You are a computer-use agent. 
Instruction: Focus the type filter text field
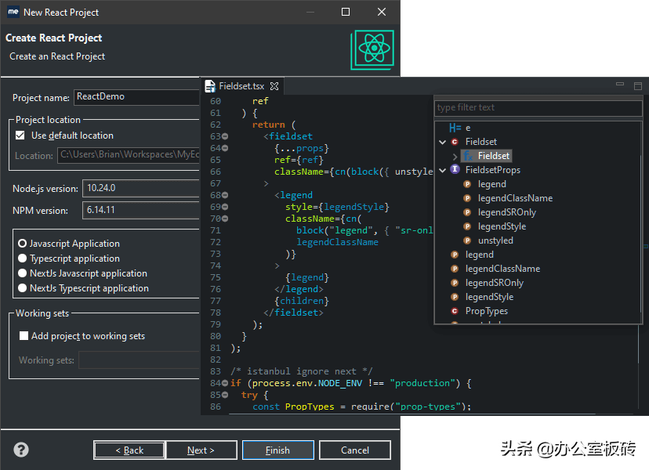[x=538, y=107]
